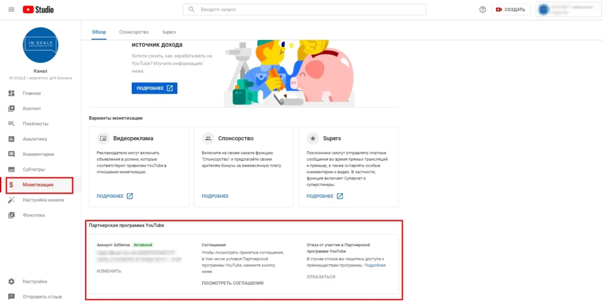Click the Настройка канала wand icon
The image size is (603, 305).
(x=12, y=200)
